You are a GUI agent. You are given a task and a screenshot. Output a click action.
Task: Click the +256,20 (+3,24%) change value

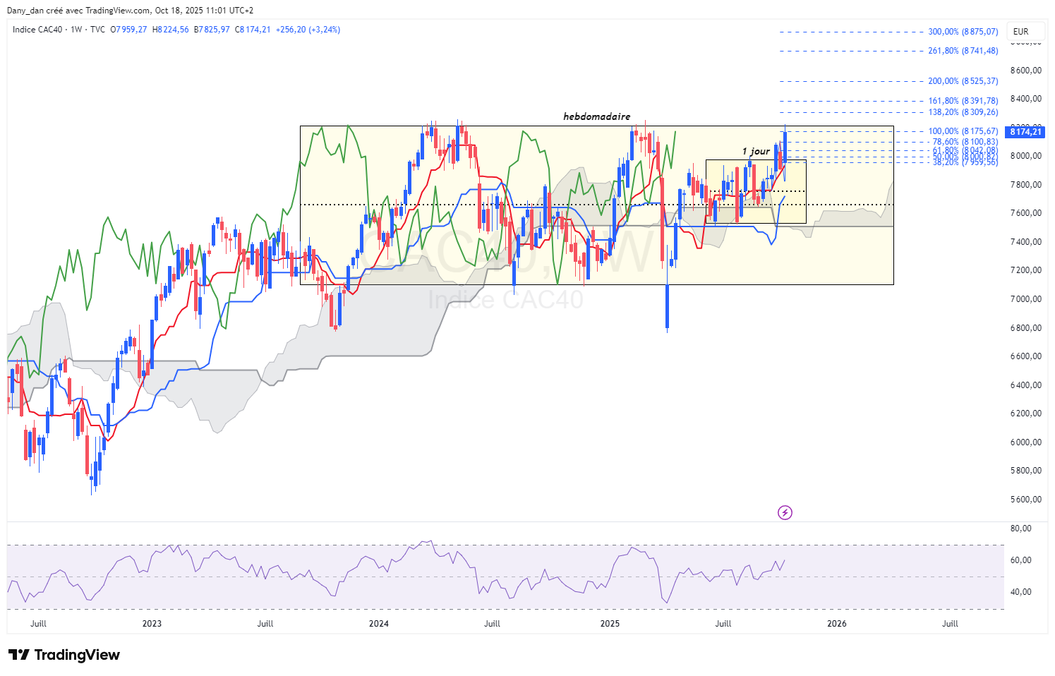(x=308, y=30)
